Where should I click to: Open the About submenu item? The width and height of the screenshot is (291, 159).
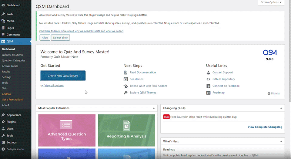click(x=5, y=105)
